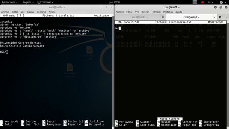Viewport: 229px width, 129px height.
Task: Click '^O Guardar' in the left nano
Action: click(29, 121)
